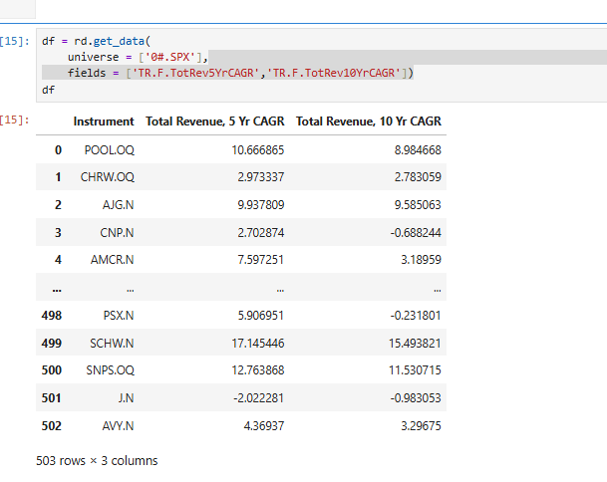Click the value 10.666865 in POOL.OQ row

pyautogui.click(x=258, y=150)
